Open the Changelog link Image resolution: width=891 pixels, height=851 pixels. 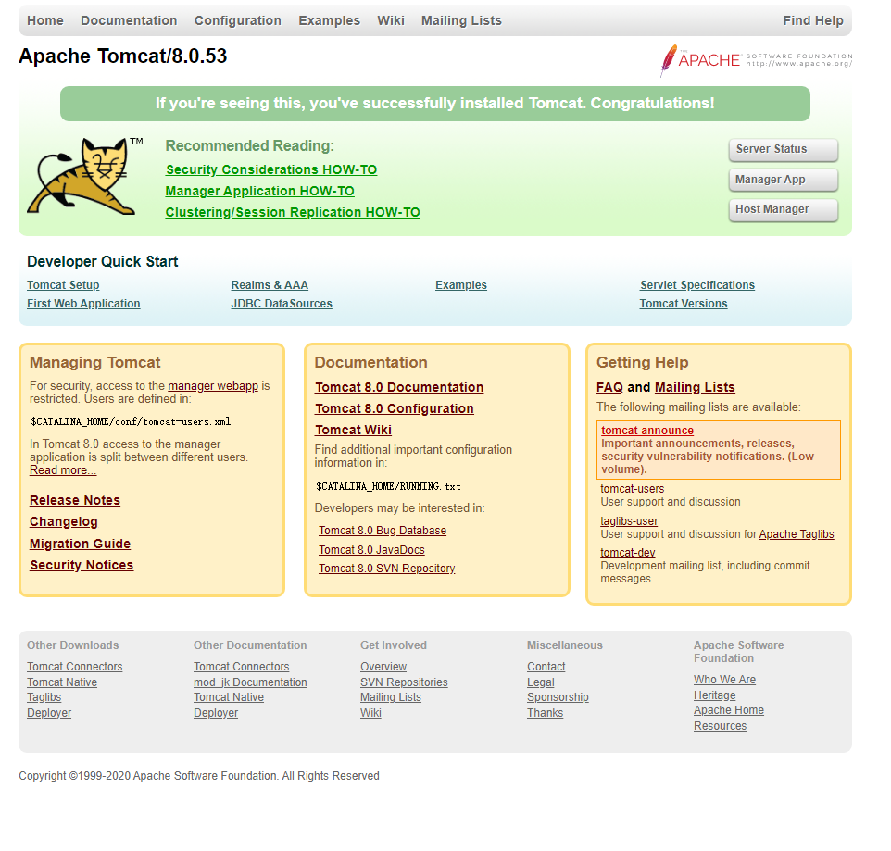click(64, 522)
